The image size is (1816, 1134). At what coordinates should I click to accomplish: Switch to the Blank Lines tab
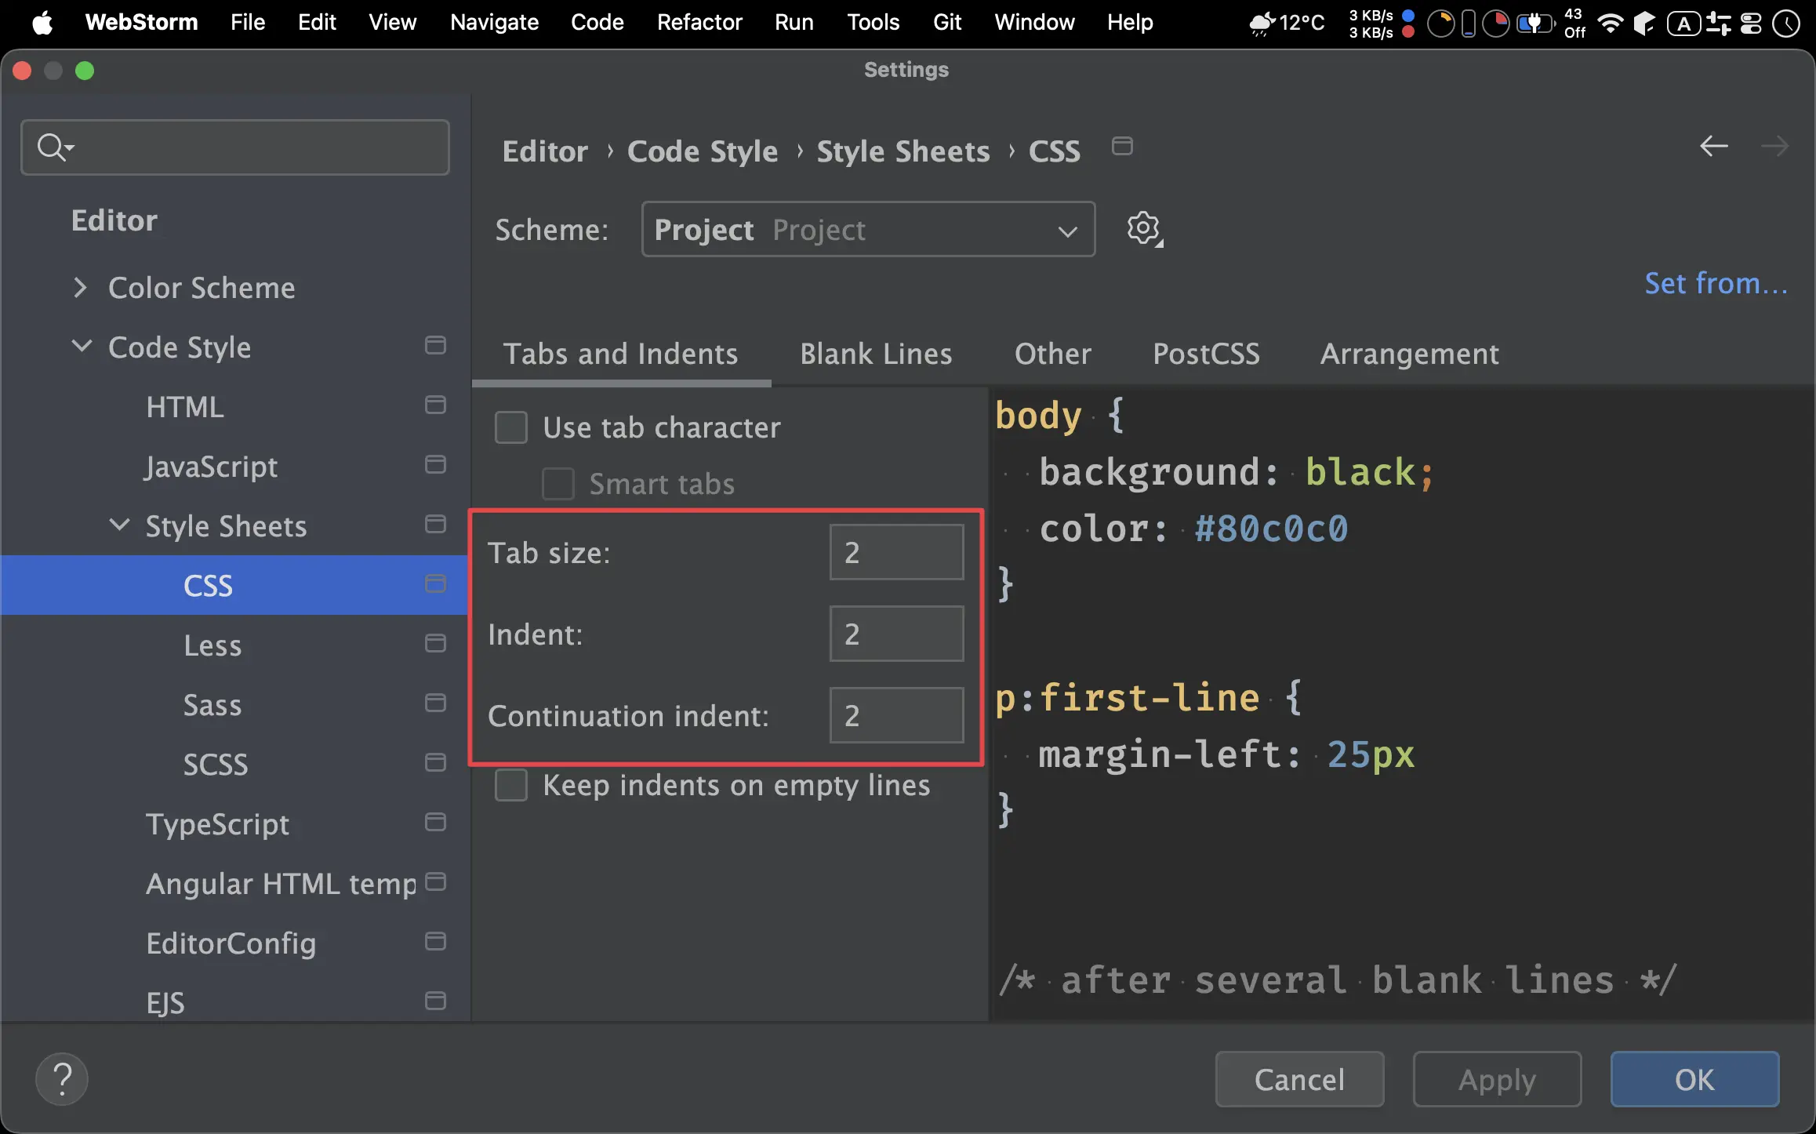pos(876,354)
